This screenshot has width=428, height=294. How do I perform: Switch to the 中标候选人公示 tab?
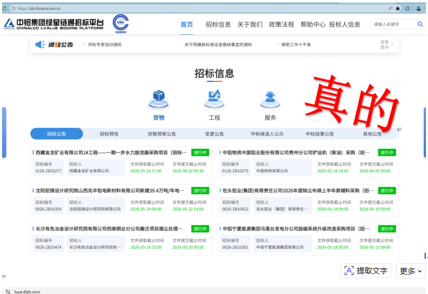pos(267,134)
